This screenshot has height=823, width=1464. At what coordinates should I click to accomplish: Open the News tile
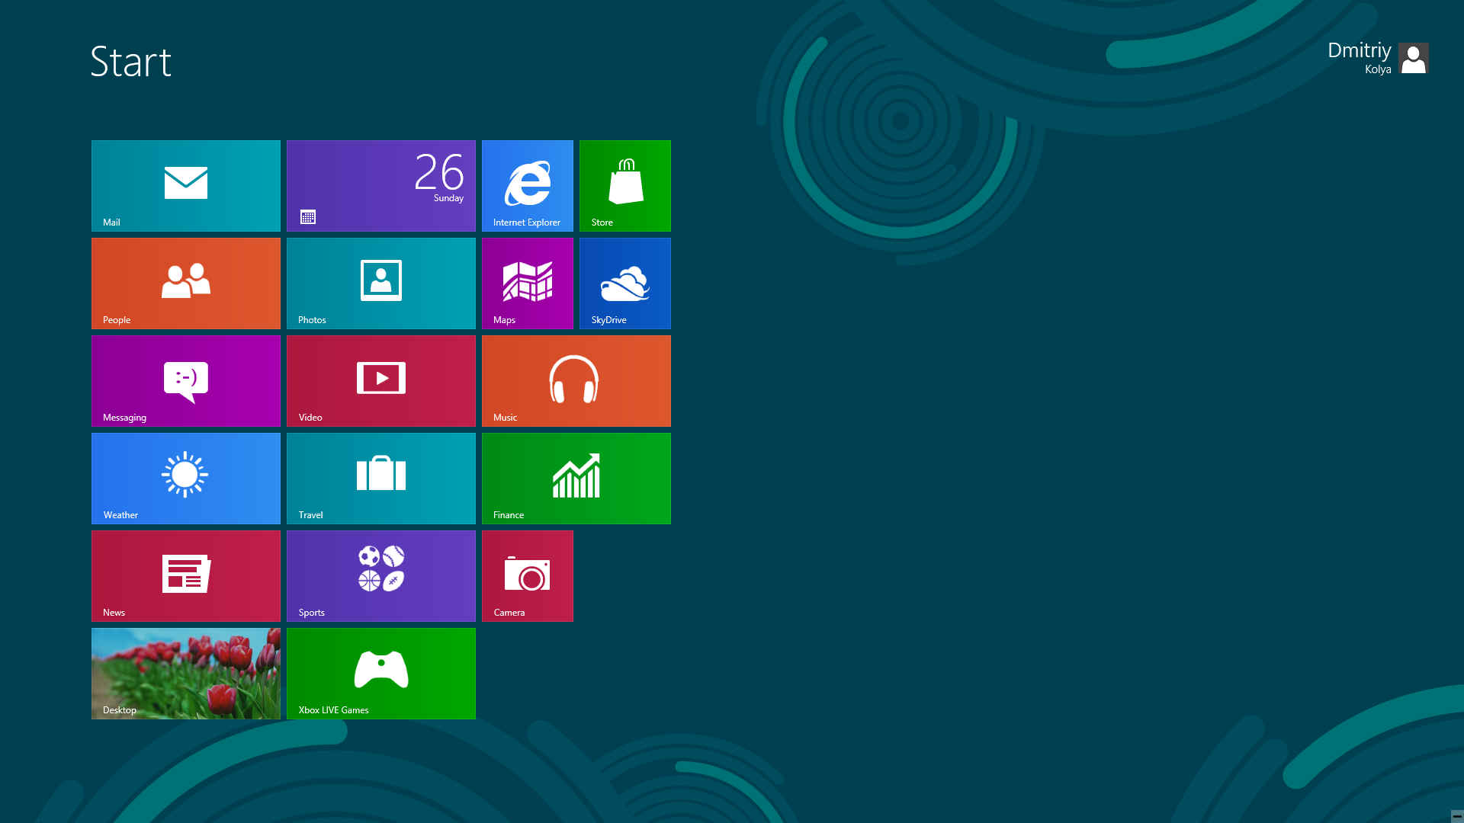[x=186, y=576]
